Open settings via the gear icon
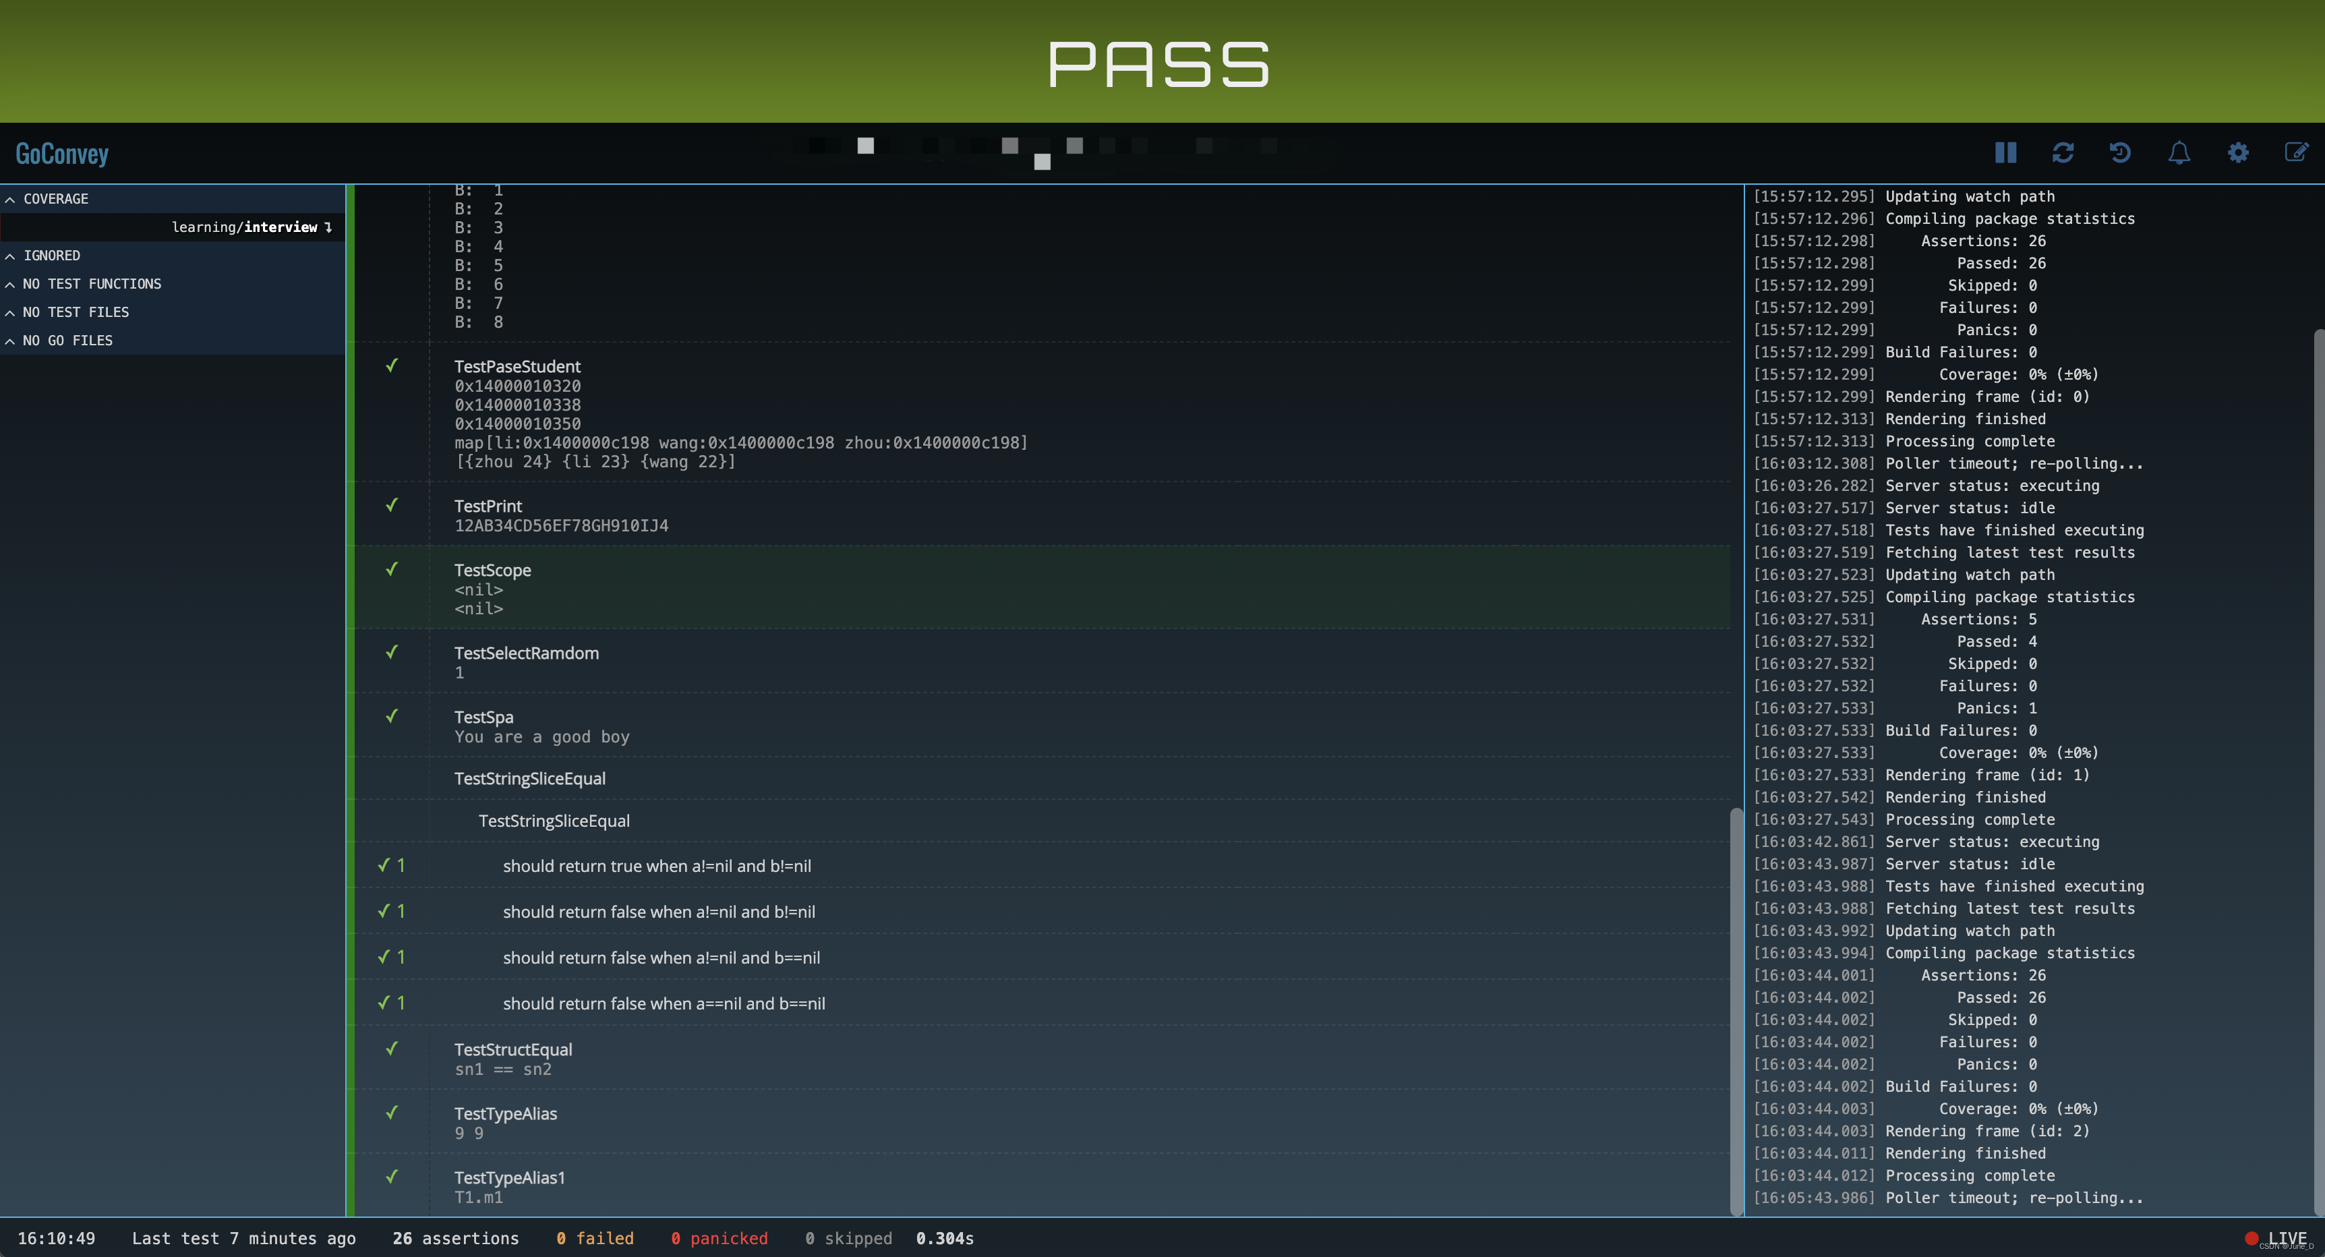The image size is (2325, 1257). (2237, 152)
